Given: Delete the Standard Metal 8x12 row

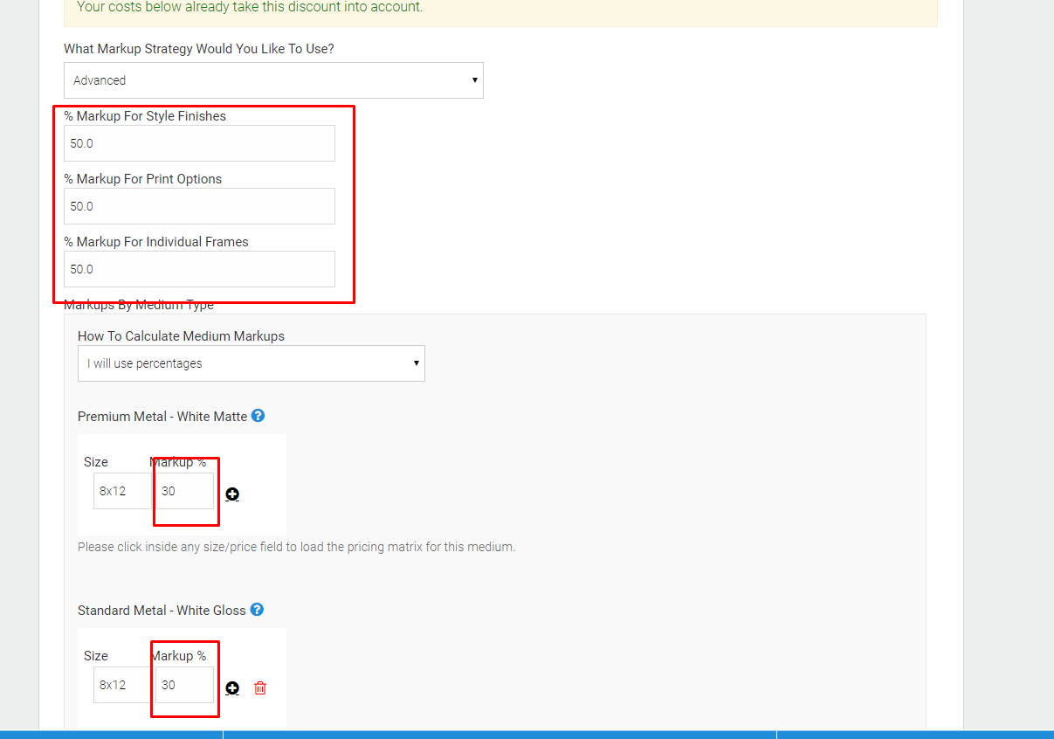Looking at the screenshot, I should coord(260,688).
